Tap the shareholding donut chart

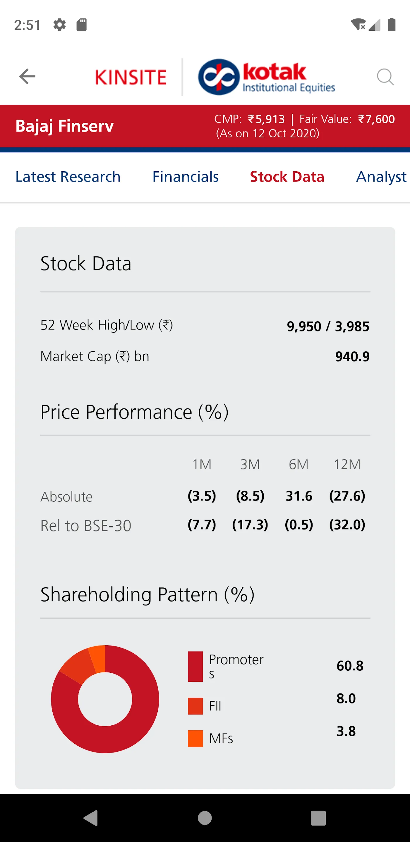[x=105, y=699]
